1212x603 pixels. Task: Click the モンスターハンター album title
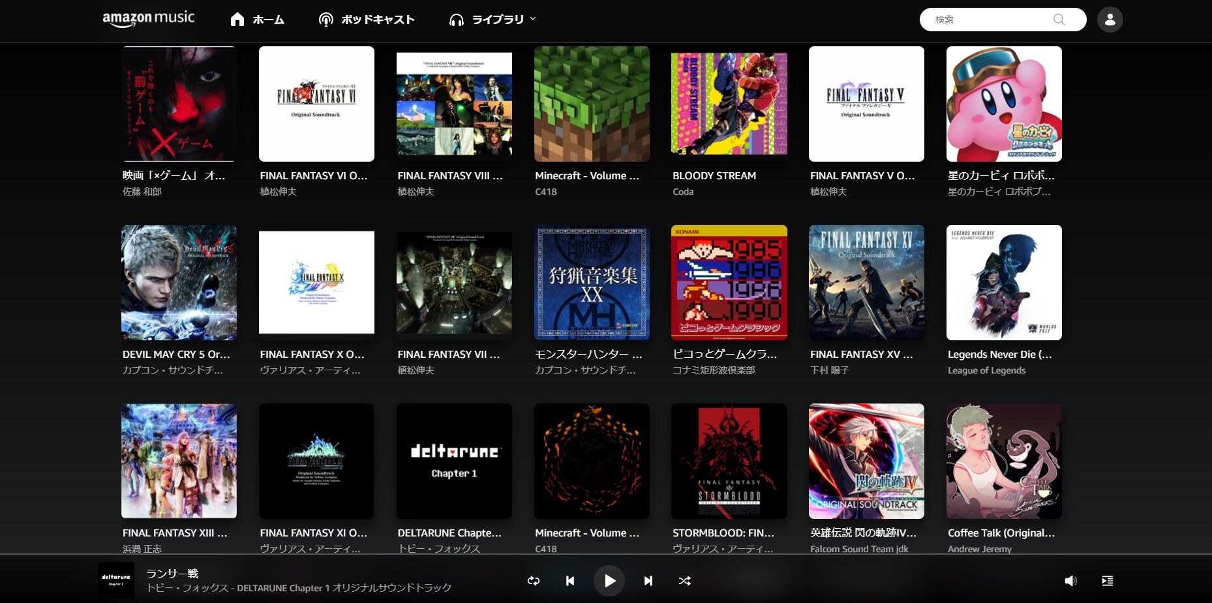pos(588,354)
